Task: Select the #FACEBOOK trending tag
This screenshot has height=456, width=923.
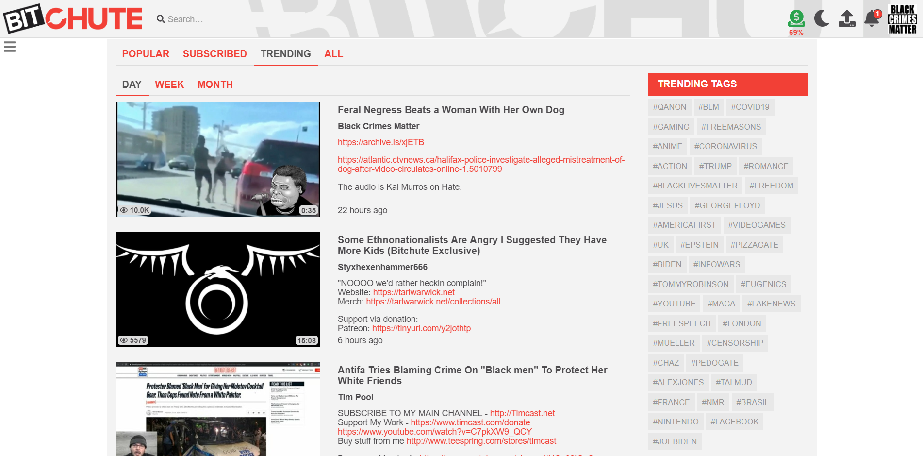Action: pos(735,422)
